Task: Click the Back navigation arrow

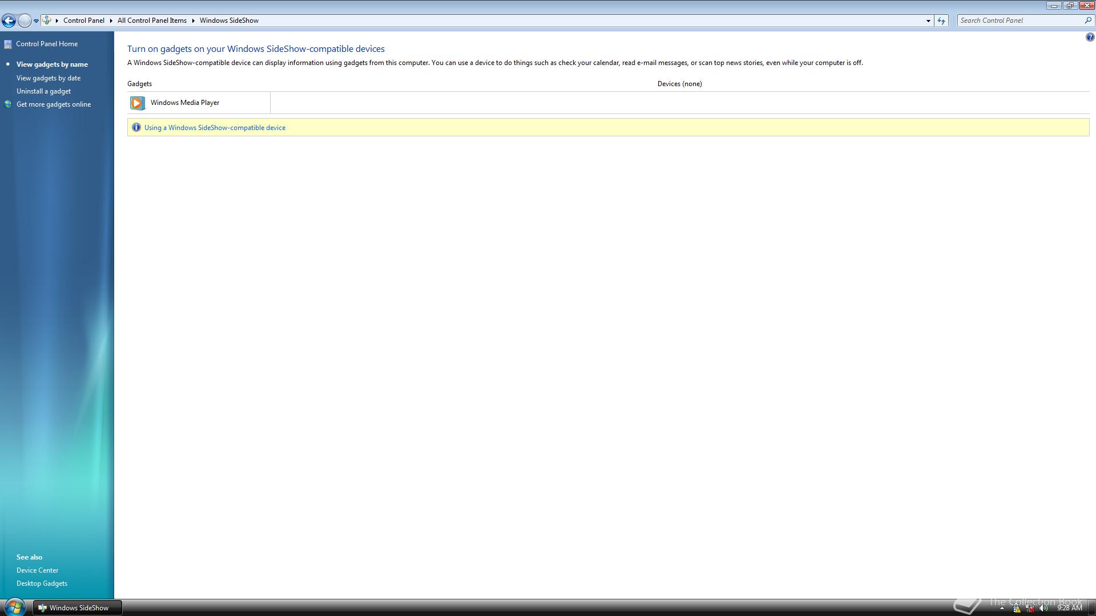Action: point(9,21)
